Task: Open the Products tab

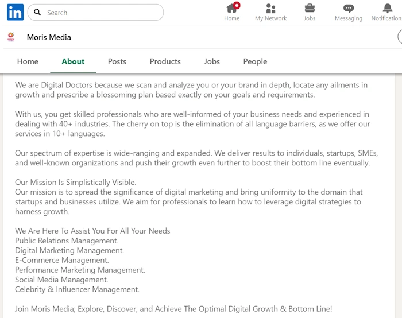Action: pos(165,61)
